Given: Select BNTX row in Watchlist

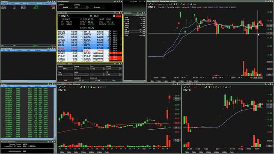Looking at the screenshot, I should tap(134, 32).
